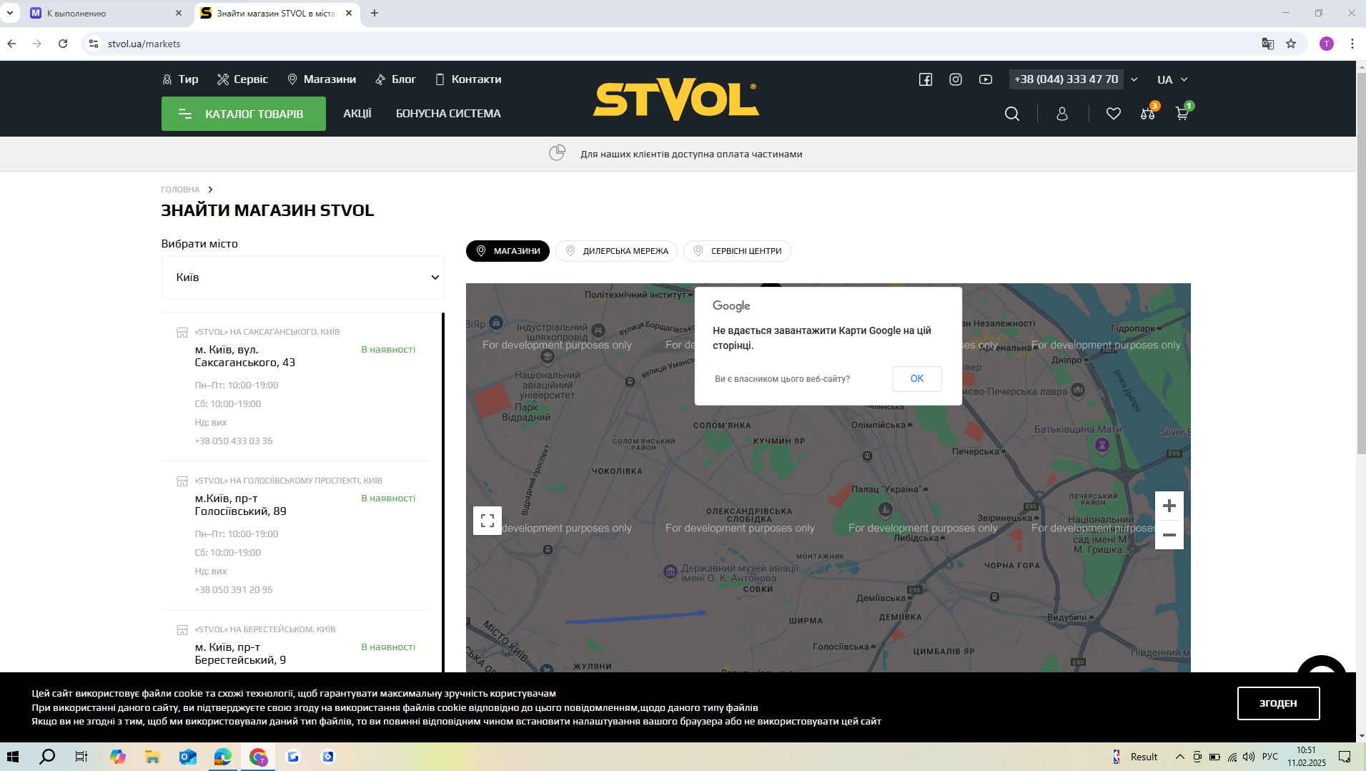Viewport: 1366px width, 771px height.
Task: Select the Дилерська мережа filter tab
Action: (616, 251)
